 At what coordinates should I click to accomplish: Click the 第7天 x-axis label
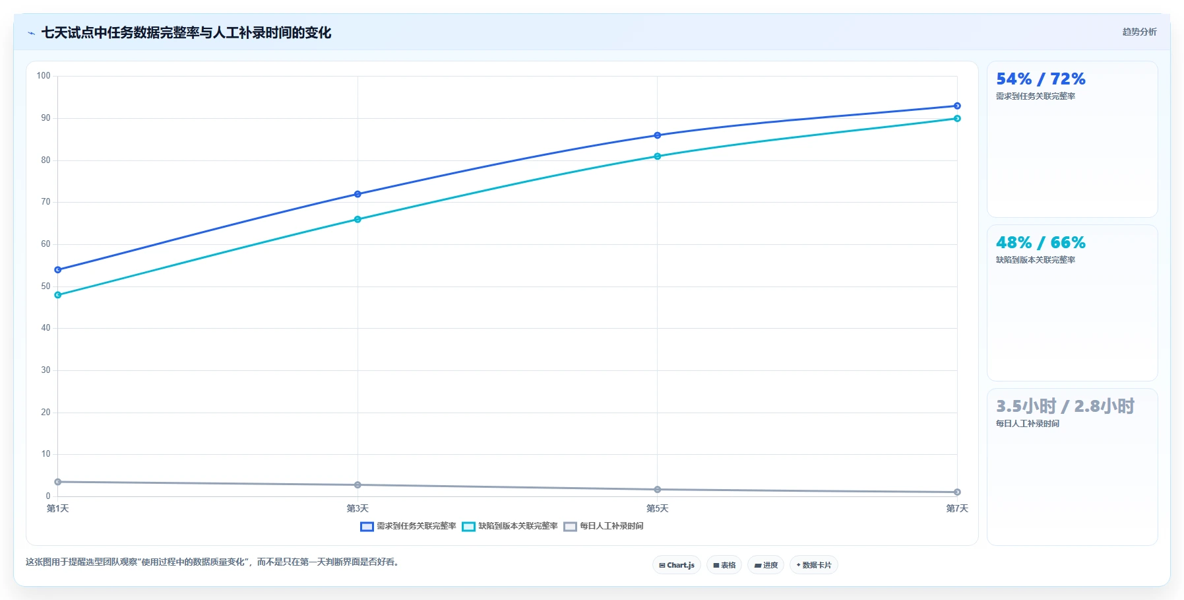click(957, 508)
